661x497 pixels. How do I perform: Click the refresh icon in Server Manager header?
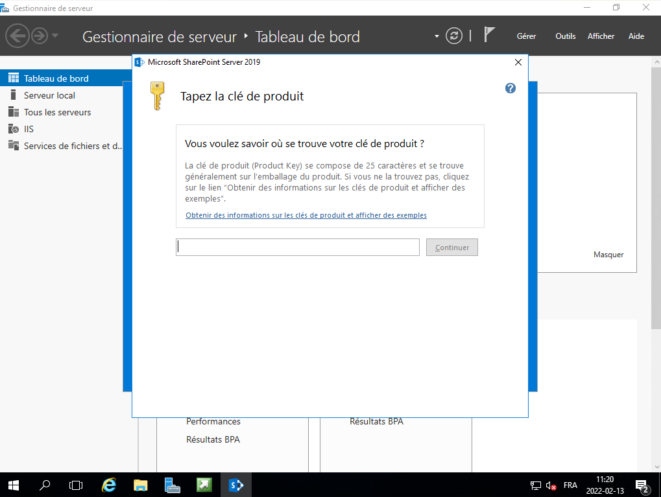click(455, 36)
